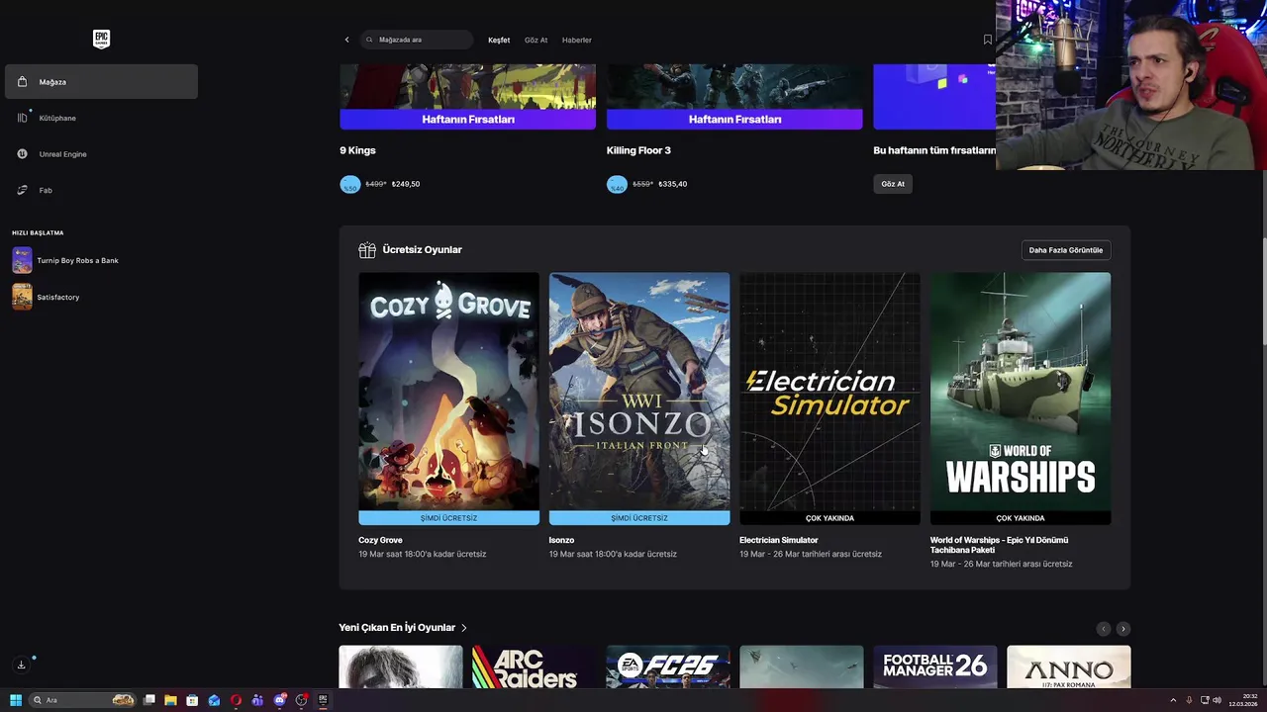Click the Cozy Grove title text
This screenshot has height=712, width=1267.
tap(380, 540)
